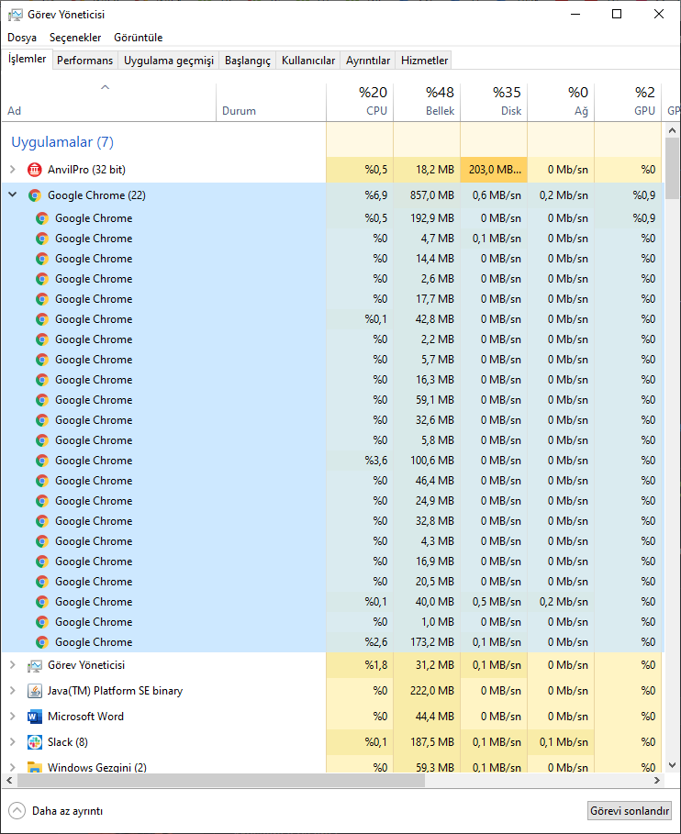Expand the AnvilPro (32 bit) group
681x834 pixels.
13,170
